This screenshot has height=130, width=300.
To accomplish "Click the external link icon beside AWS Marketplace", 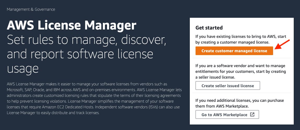I will (x=252, y=115).
